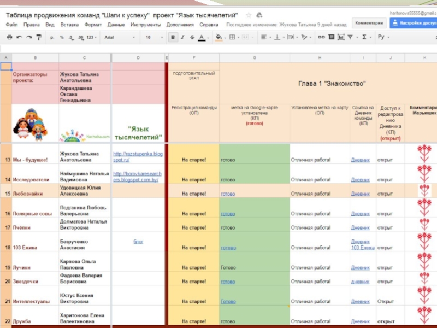This screenshot has width=437, height=328.
Task: Toggle bold formatting
Action: tap(173, 37)
